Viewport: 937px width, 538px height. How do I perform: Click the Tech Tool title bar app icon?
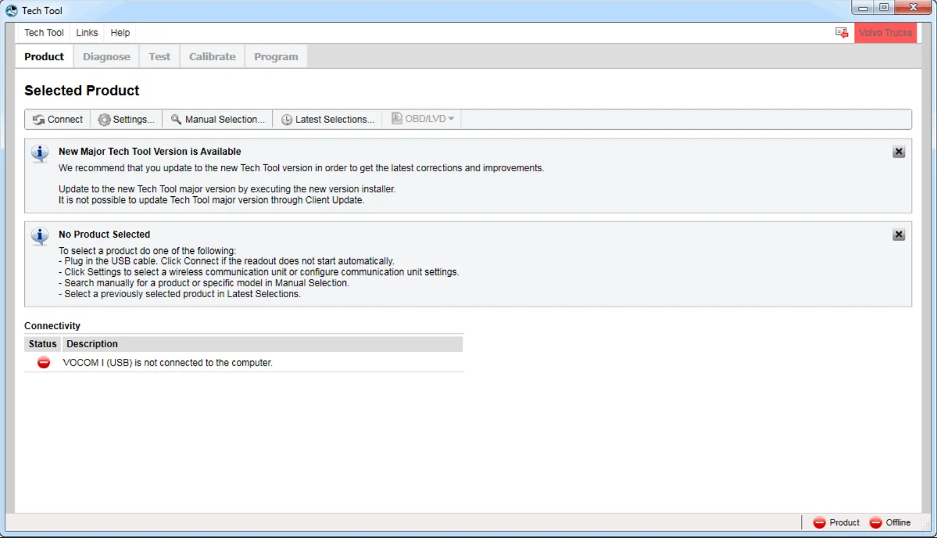coord(12,10)
